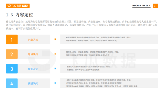This screenshot has height=92, width=164.
Task: Click the orange square bullet beside 环境决定
Action: click(55, 54)
